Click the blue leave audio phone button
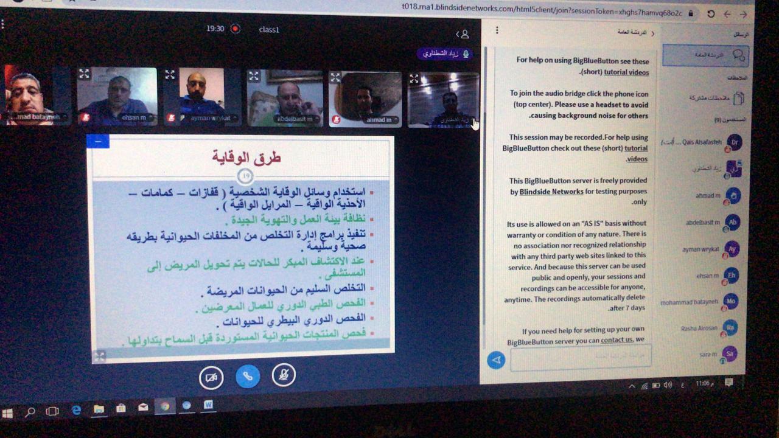779x438 pixels. [x=247, y=377]
